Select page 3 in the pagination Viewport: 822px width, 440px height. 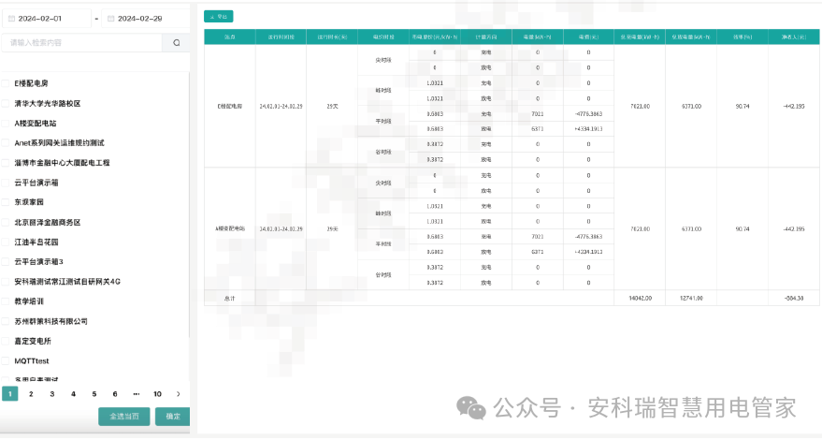(x=51, y=394)
